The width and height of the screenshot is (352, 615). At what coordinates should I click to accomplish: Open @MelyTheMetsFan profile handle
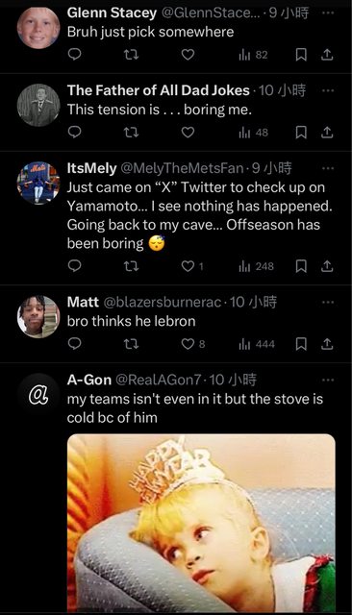click(x=182, y=168)
